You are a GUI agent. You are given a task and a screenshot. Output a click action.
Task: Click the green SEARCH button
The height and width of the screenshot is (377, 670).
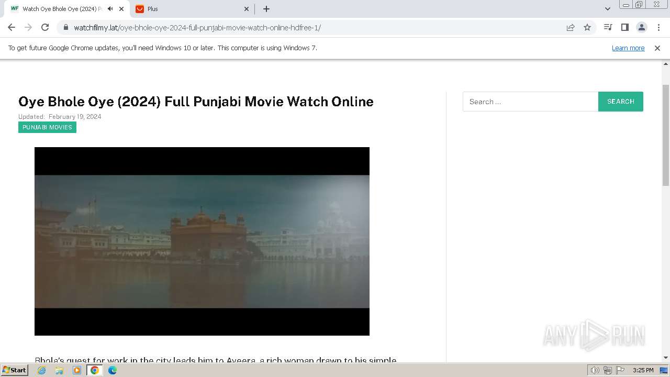[621, 102]
